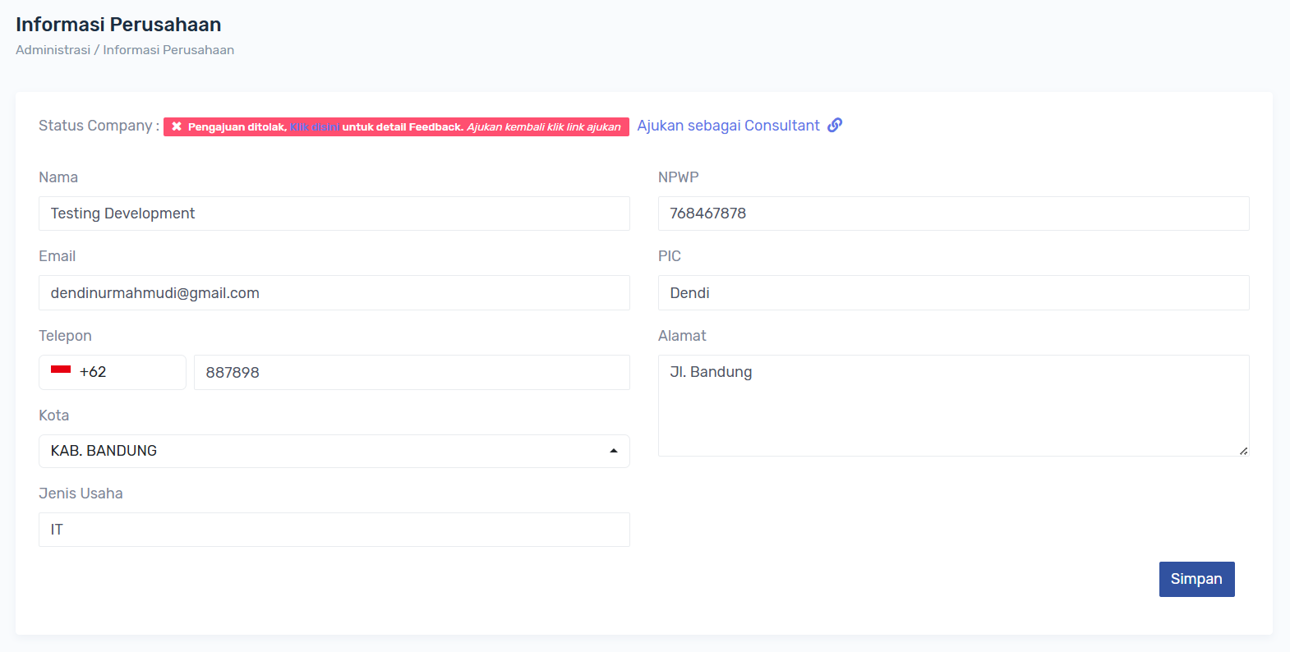
Task: Click the X icon in the rejected status badge
Action: click(x=177, y=126)
